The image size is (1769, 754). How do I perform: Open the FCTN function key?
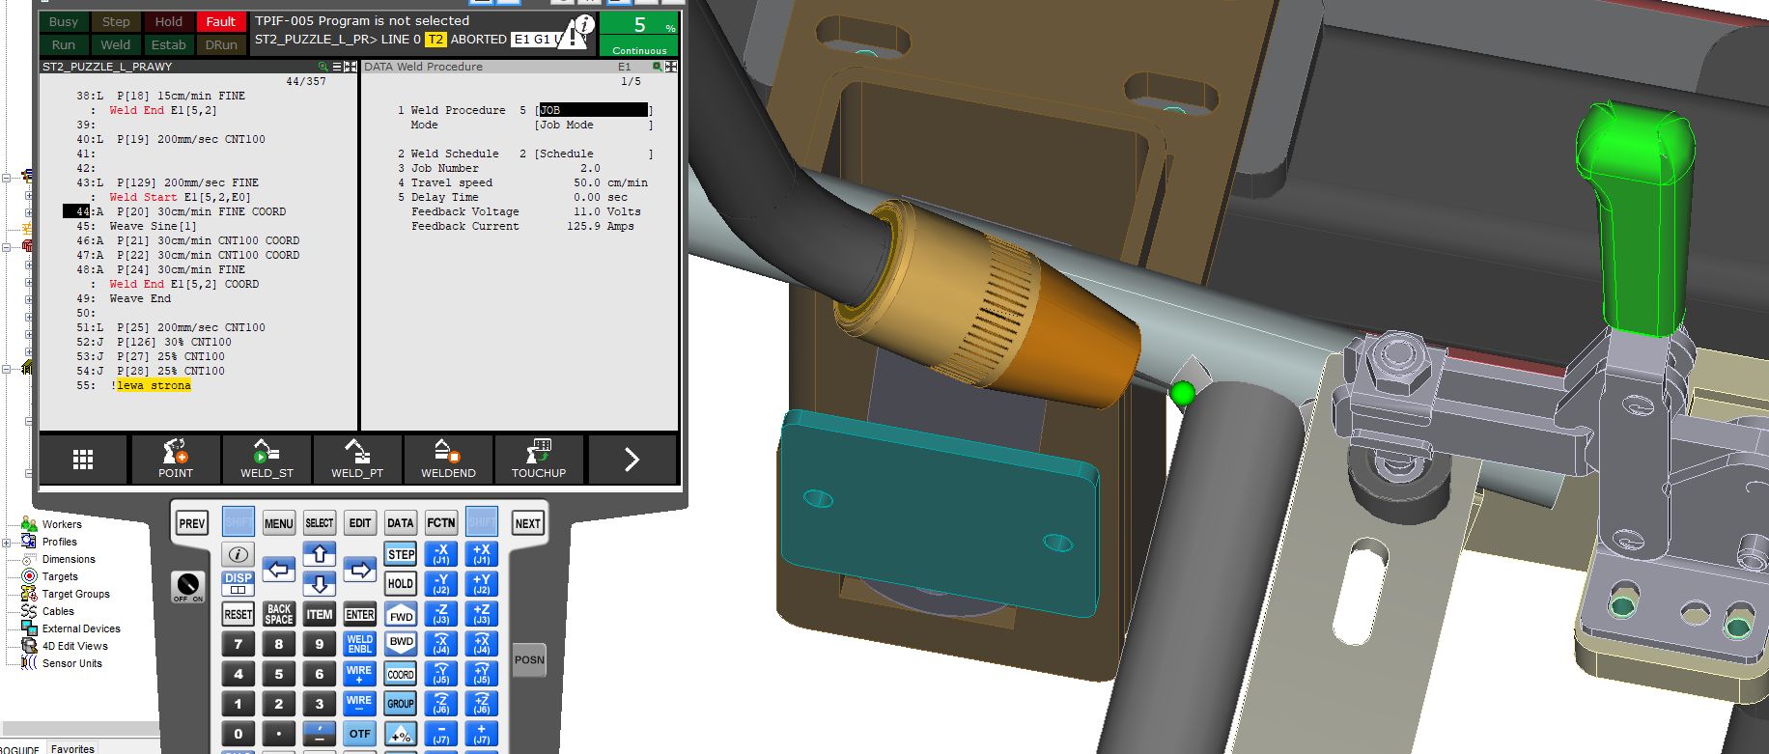[x=441, y=523]
